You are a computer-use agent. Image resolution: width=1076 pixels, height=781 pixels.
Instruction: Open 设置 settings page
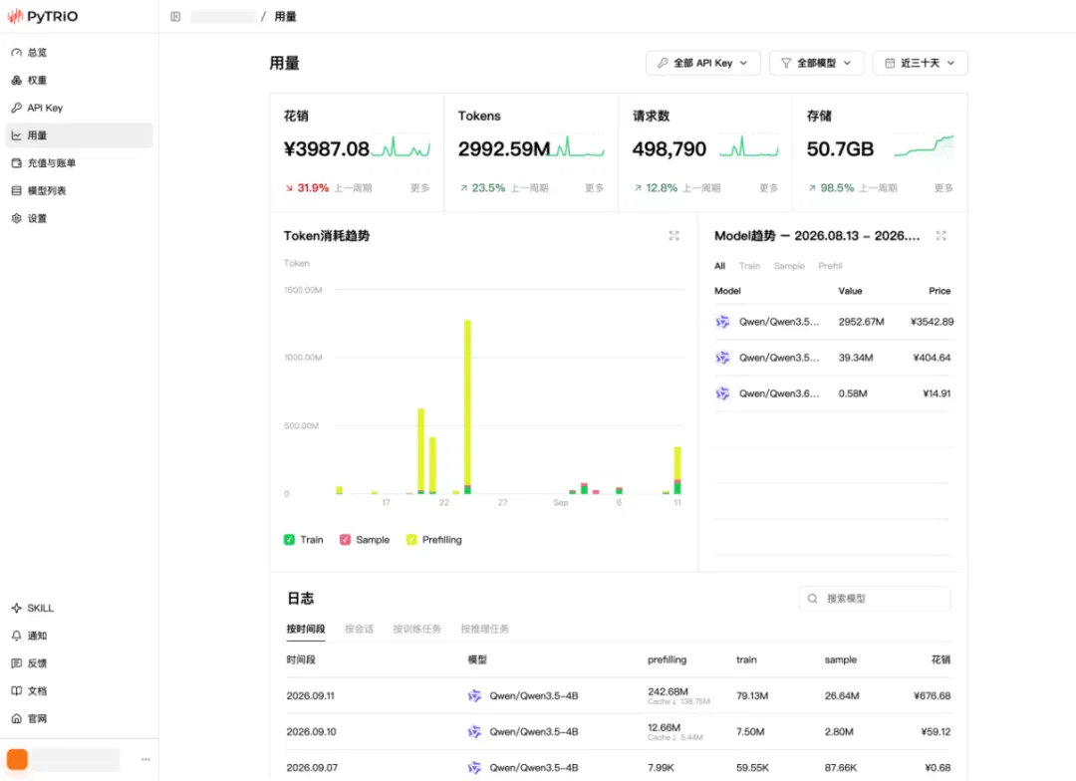[79, 218]
